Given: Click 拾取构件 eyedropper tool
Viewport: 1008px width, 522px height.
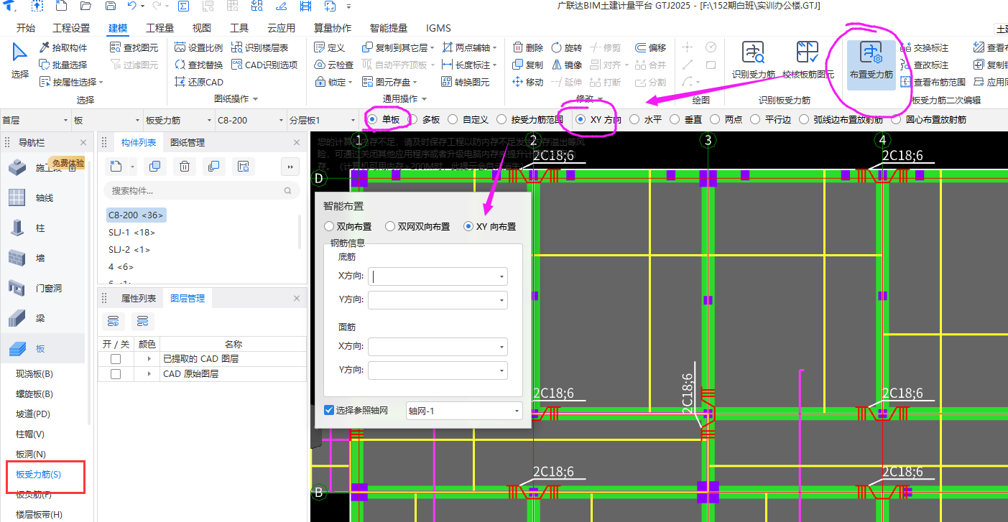Looking at the screenshot, I should click(x=63, y=47).
